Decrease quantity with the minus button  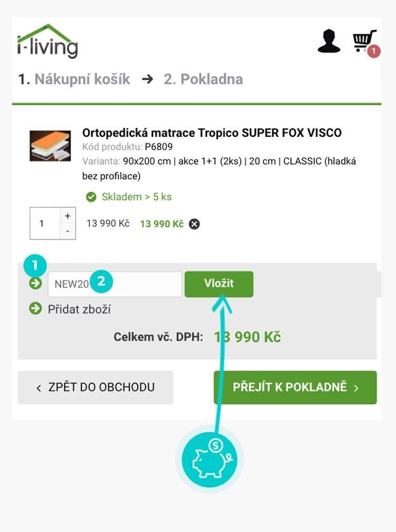(x=68, y=231)
